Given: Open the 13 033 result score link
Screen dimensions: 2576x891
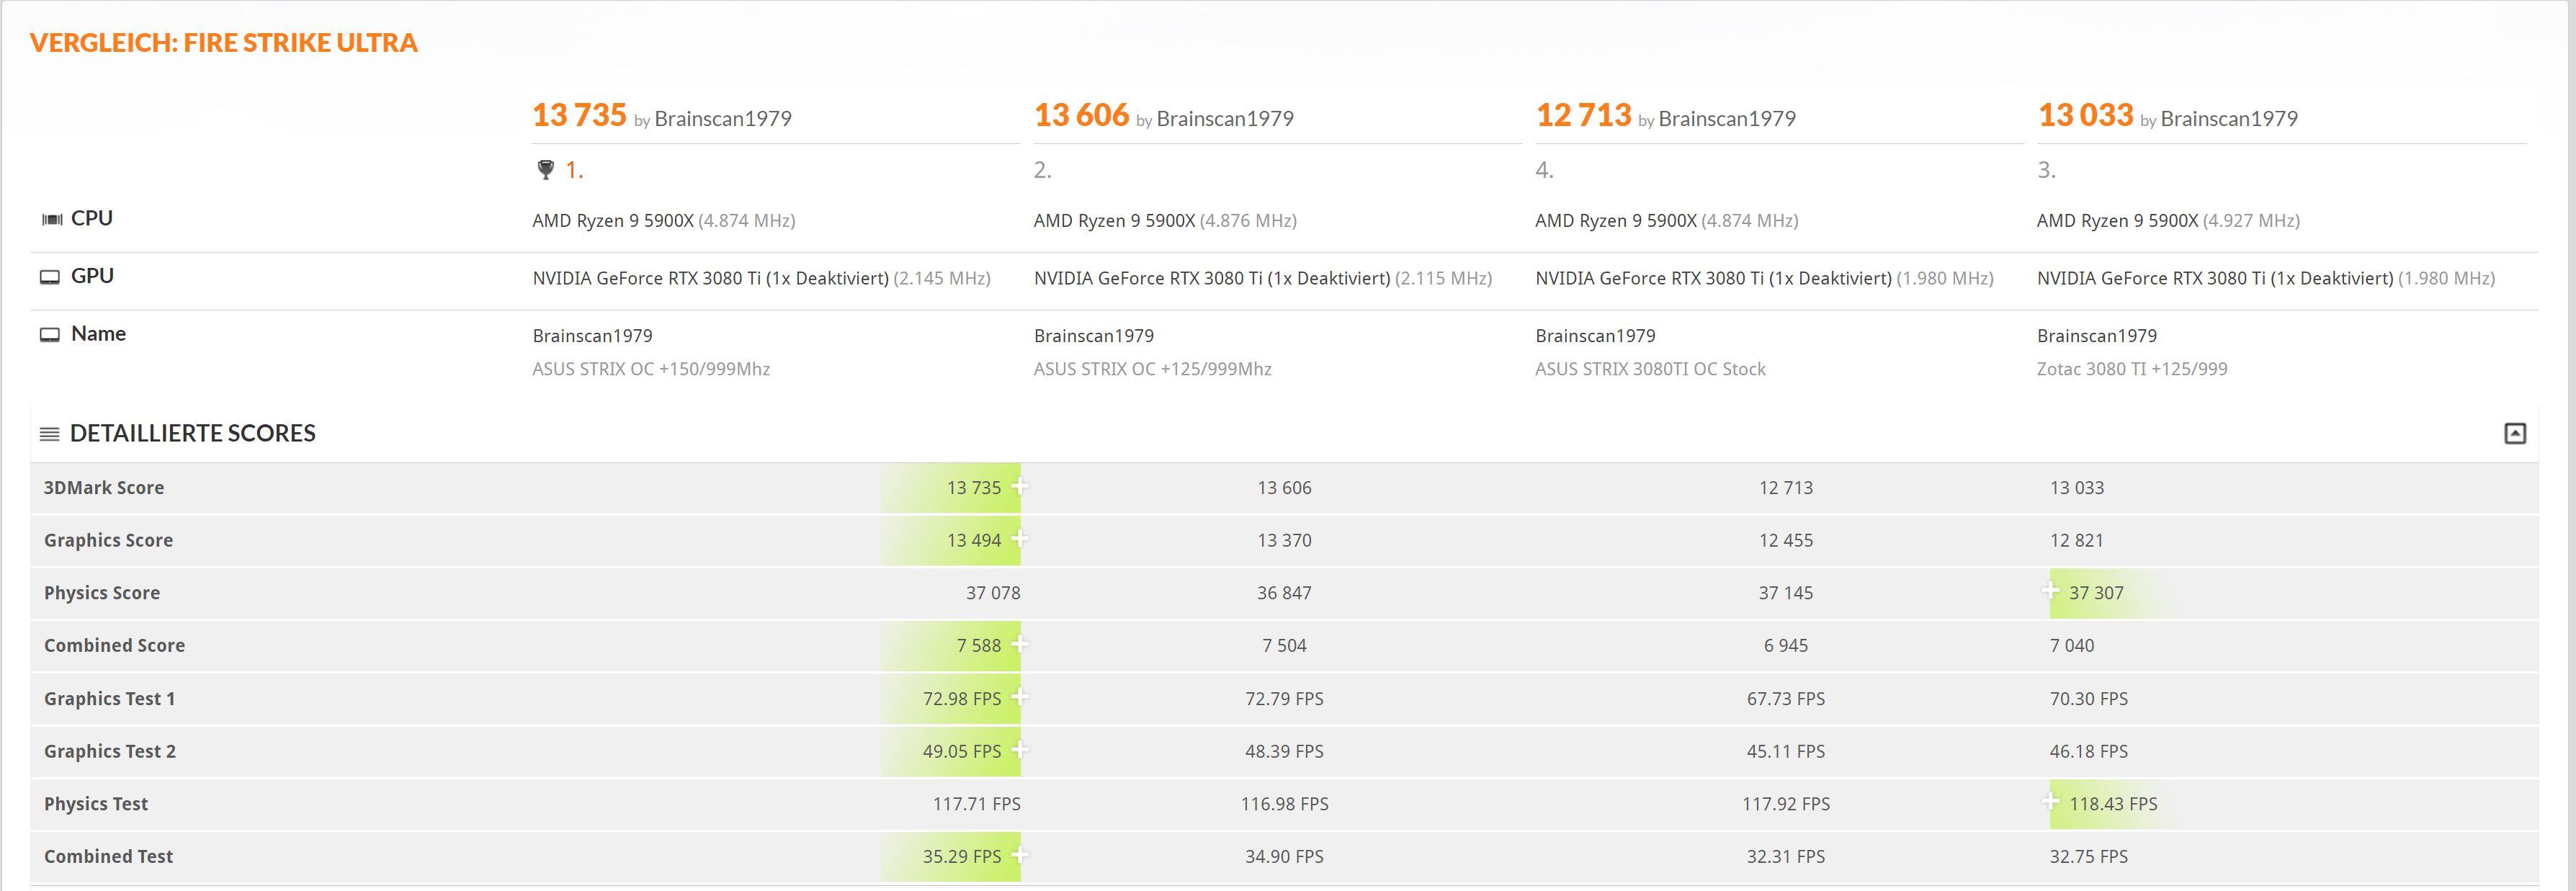Looking at the screenshot, I should pos(2085,115).
